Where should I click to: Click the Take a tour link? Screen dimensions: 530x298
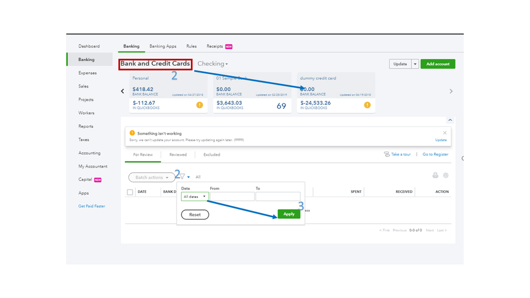point(401,154)
